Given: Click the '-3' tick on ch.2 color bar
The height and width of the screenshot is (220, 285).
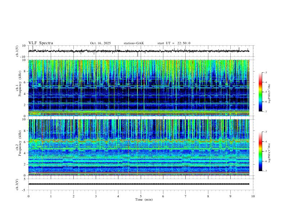Looking at the screenshot, I should click(266, 132).
